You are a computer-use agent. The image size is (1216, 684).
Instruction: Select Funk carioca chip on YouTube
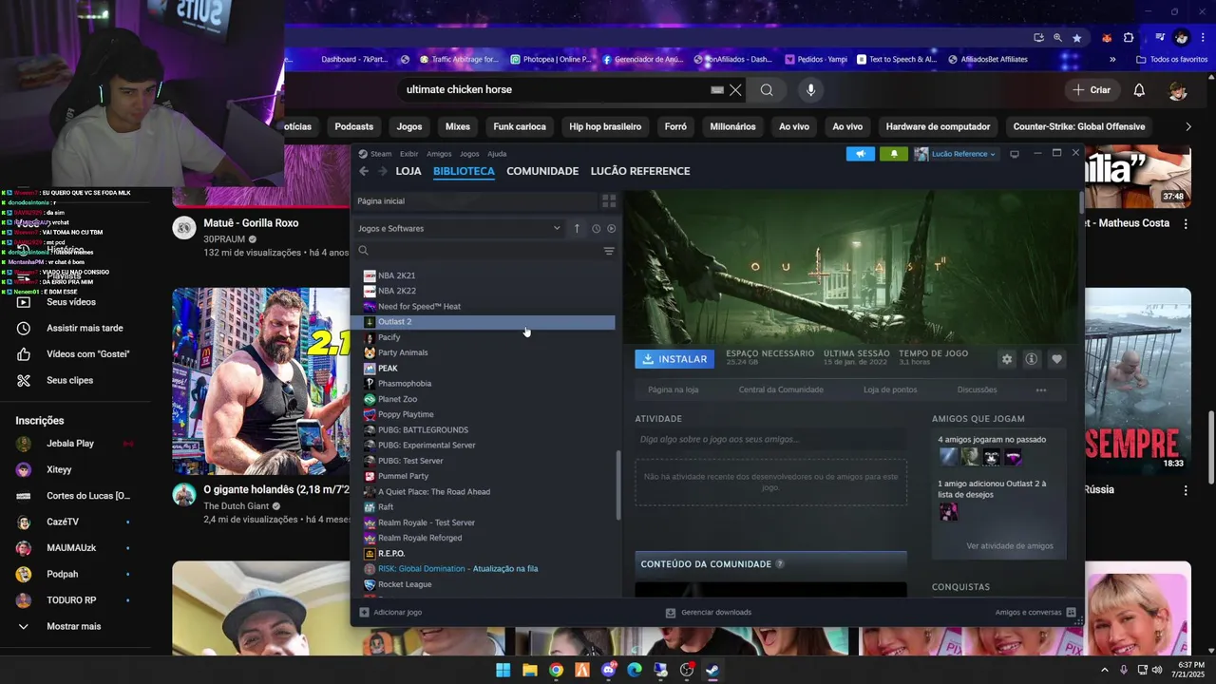[x=520, y=126]
